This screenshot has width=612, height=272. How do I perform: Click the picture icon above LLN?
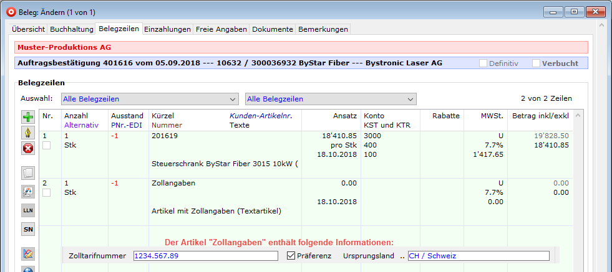(28, 192)
